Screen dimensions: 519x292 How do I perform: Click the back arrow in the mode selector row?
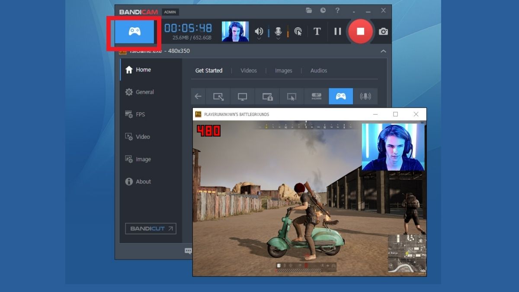point(198,96)
